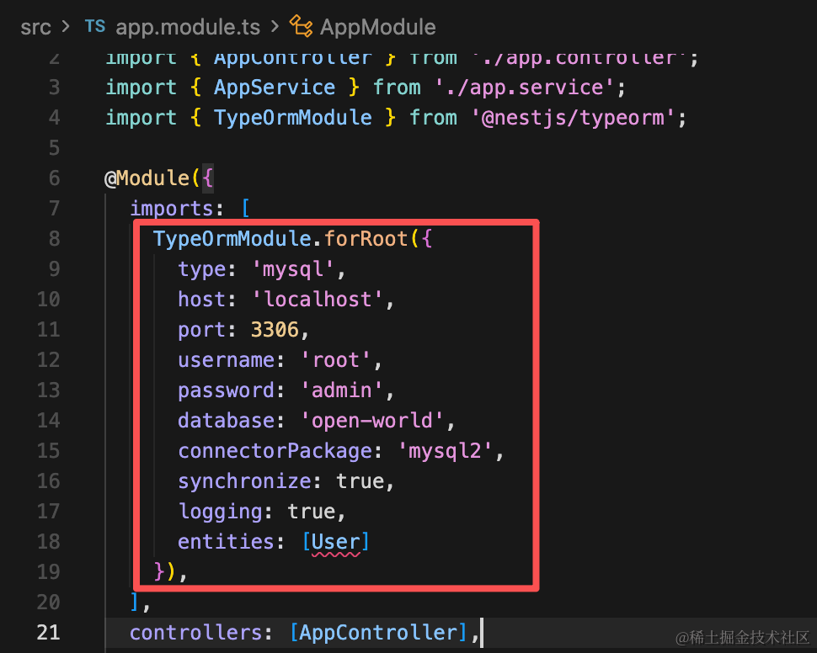
Task: Click line number 21 in the gutter
Action: pos(49,632)
